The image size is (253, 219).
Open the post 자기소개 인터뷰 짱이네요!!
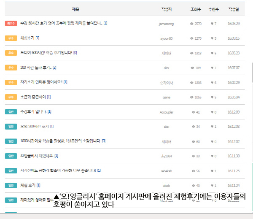pyautogui.click(x=41, y=82)
